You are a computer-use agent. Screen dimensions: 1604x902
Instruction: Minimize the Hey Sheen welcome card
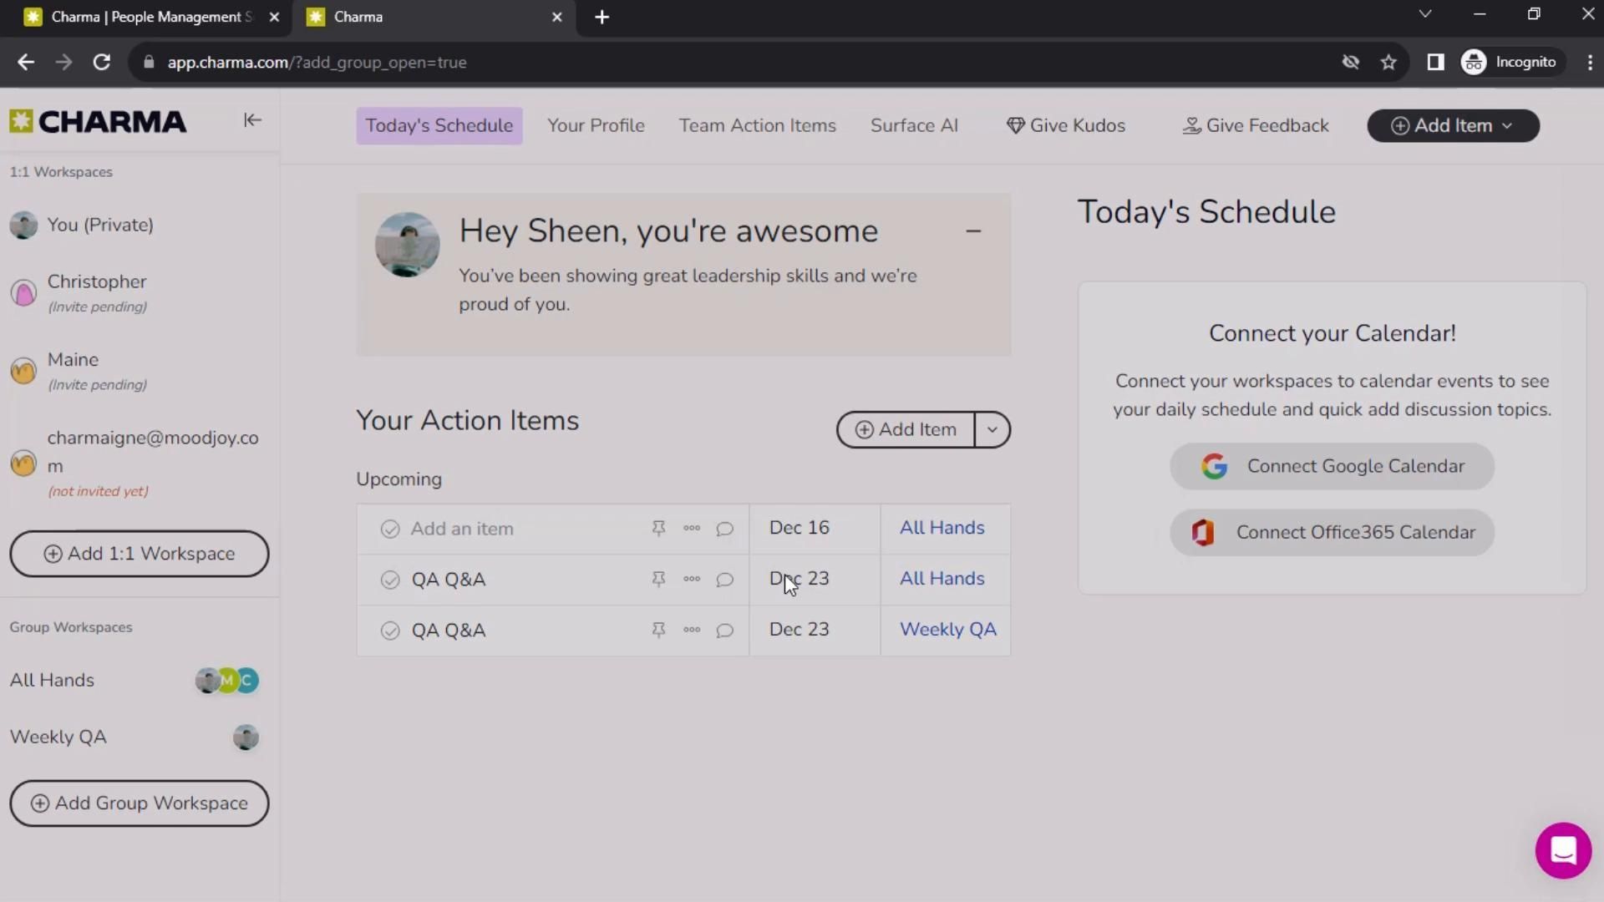click(973, 231)
